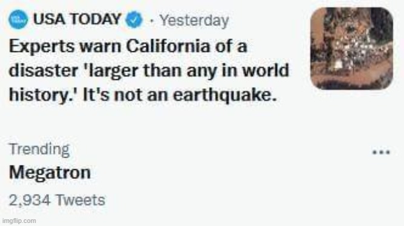This screenshot has width=404, height=226.
Task: Visit the imgflip.com watermark link
Action: coord(19,221)
